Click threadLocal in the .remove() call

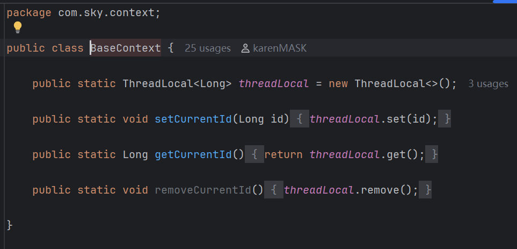click(x=319, y=190)
